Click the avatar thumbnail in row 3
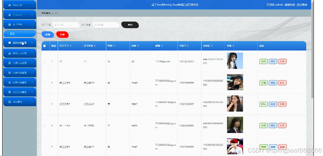This screenshot has height=156, width=323. tap(235, 103)
